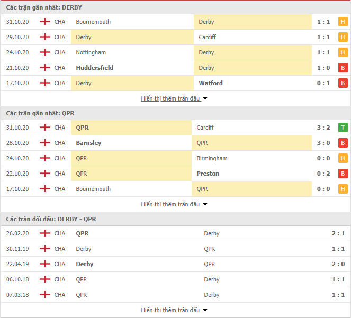Expand more QPR recent matches arrow

205,204
